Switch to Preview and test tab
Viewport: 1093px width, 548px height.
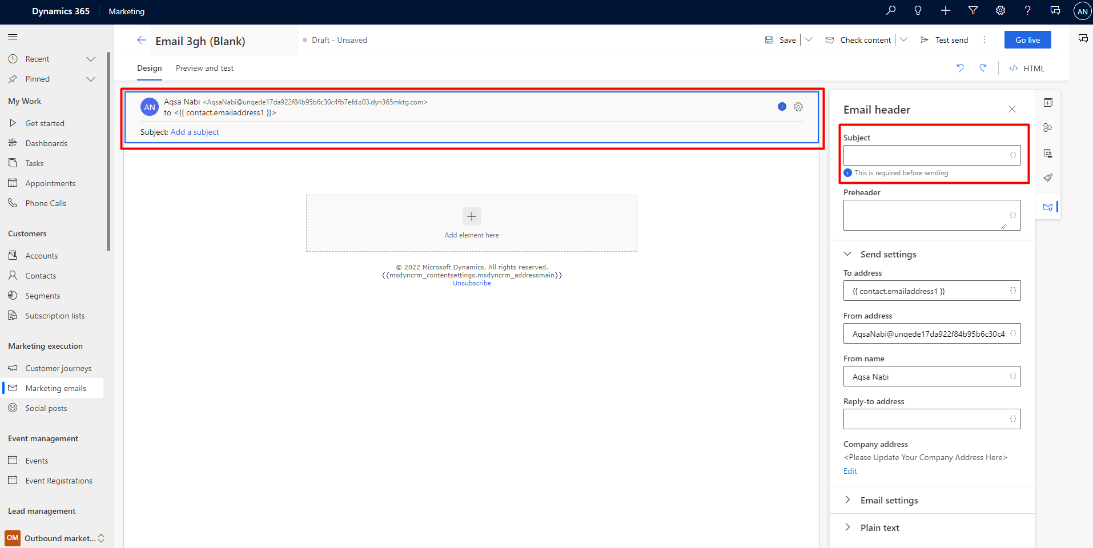[204, 68]
